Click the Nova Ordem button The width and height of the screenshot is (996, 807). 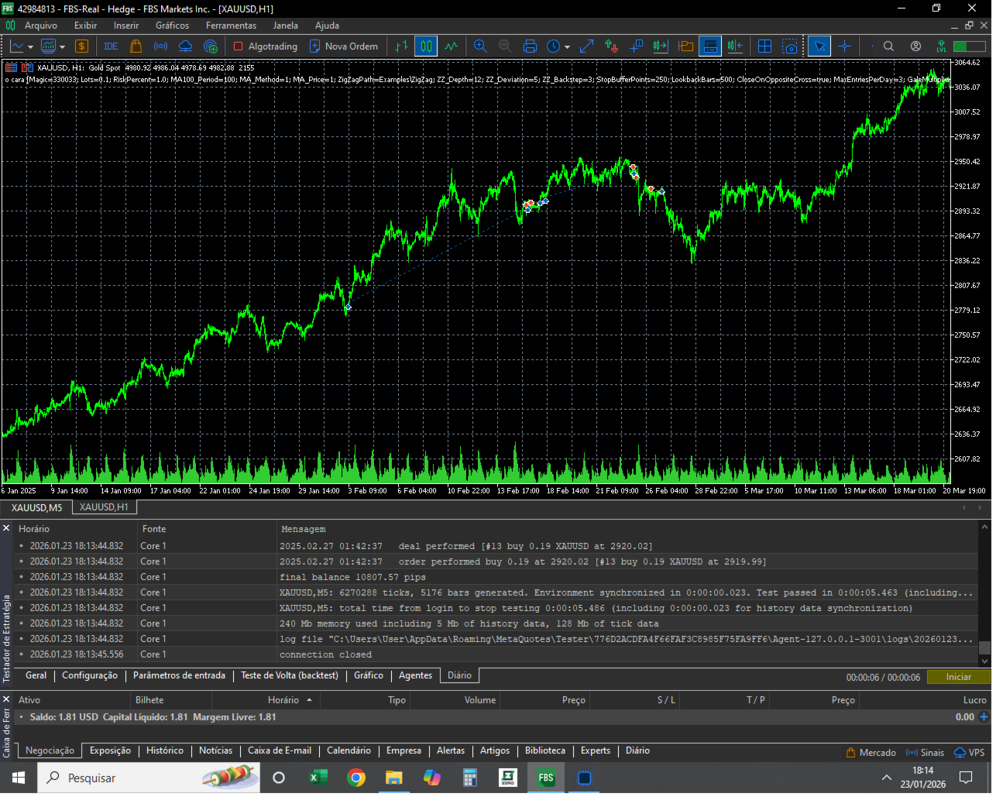344,46
